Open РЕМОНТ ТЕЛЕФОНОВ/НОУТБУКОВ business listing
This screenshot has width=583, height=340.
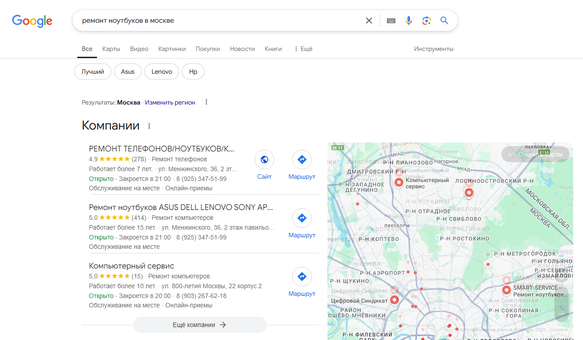(162, 149)
